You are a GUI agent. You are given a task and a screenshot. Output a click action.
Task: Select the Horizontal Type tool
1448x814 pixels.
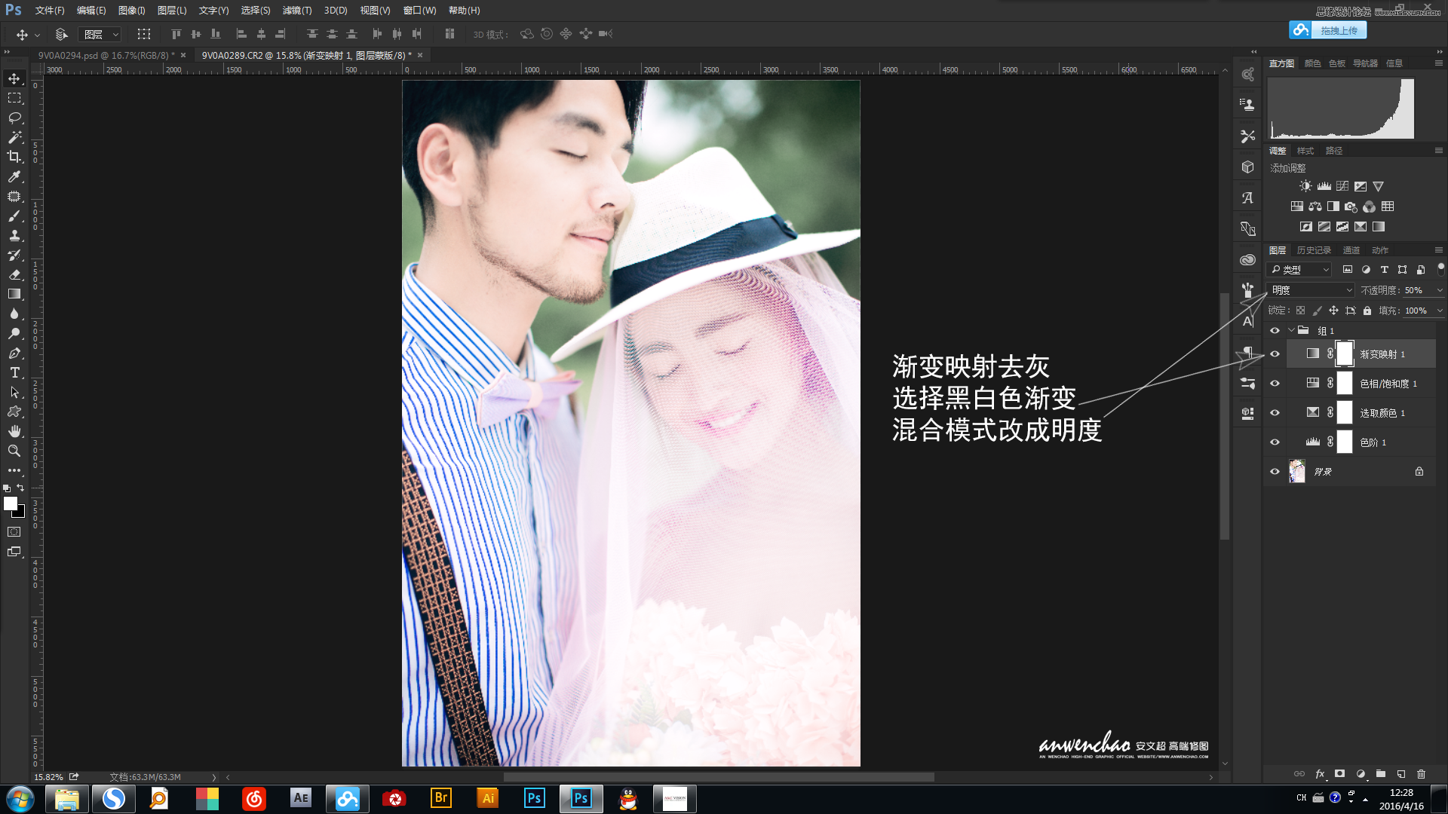14,372
